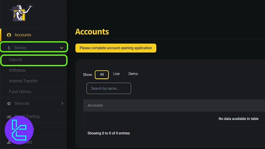Click the Show: label
The height and width of the screenshot is (149, 265).
88,75
